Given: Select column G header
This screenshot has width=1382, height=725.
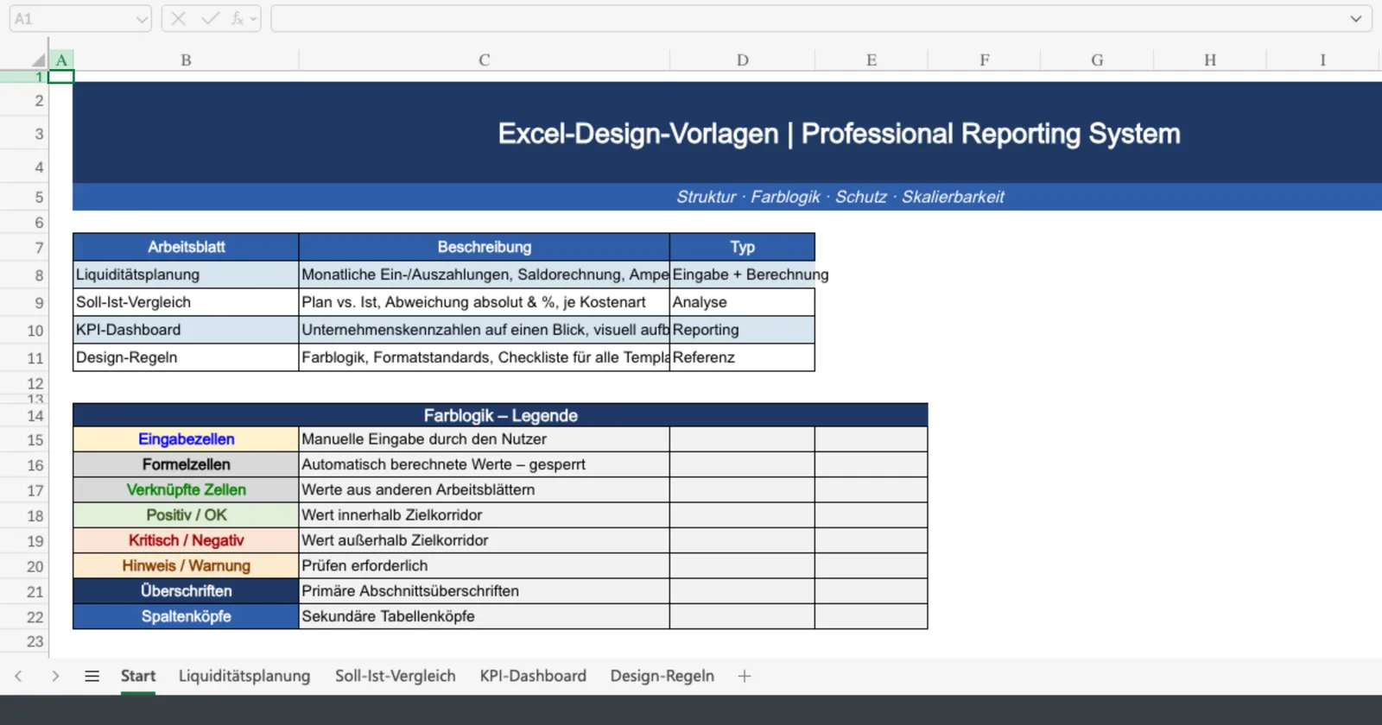Looking at the screenshot, I should (x=1097, y=60).
